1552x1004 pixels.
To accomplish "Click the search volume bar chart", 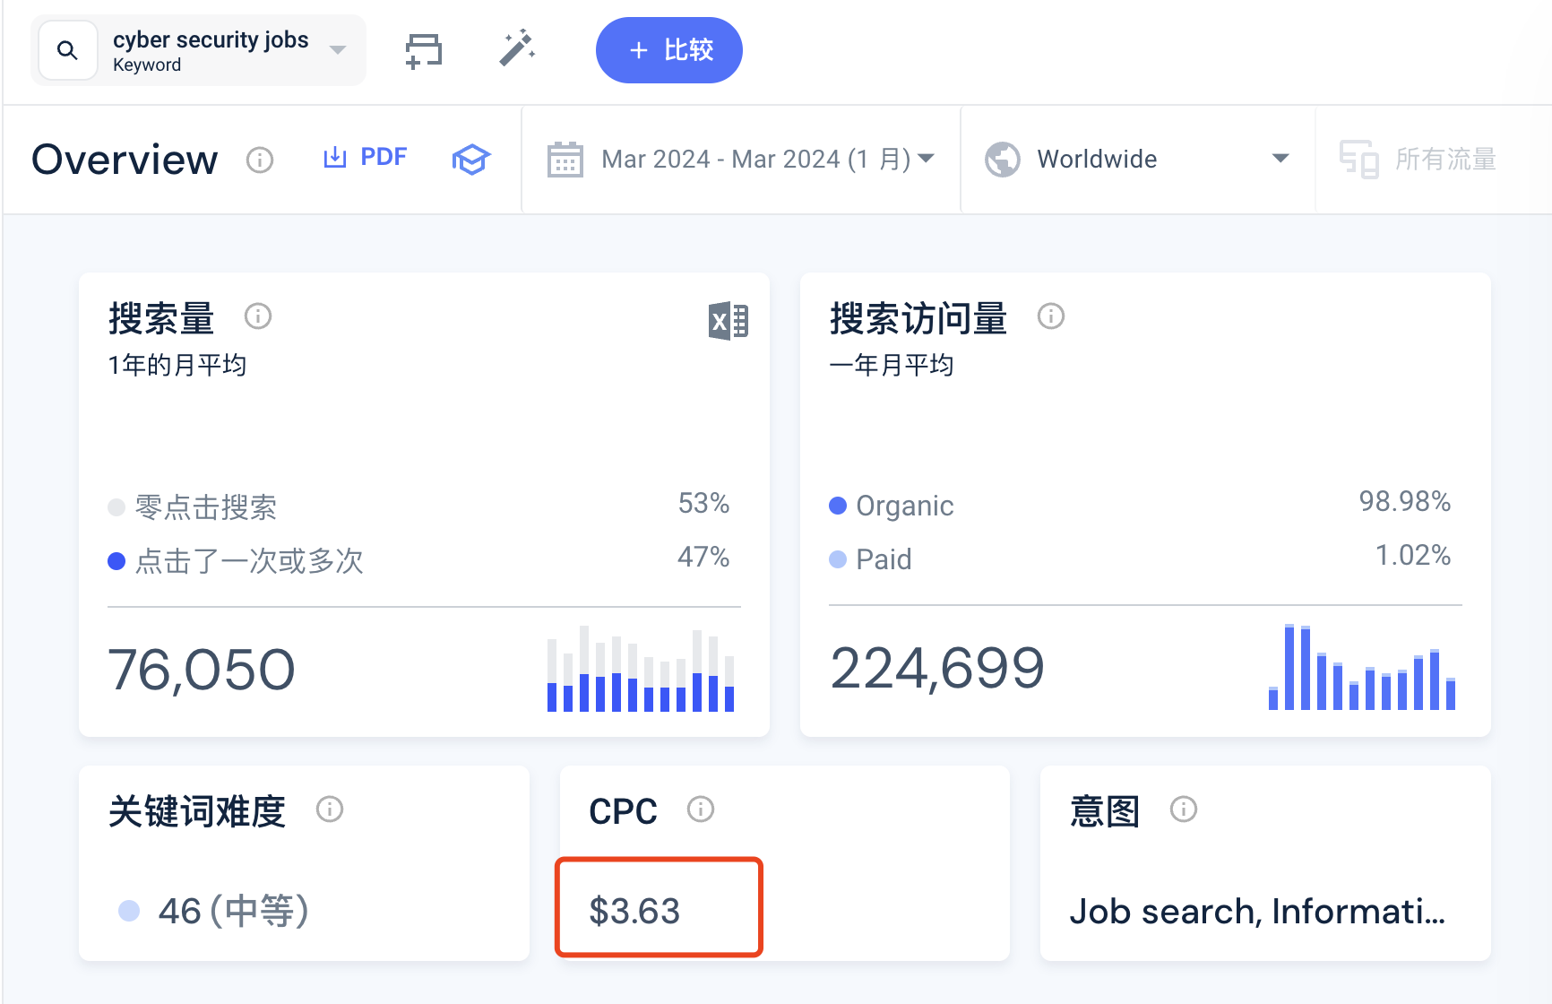I will pos(641,669).
